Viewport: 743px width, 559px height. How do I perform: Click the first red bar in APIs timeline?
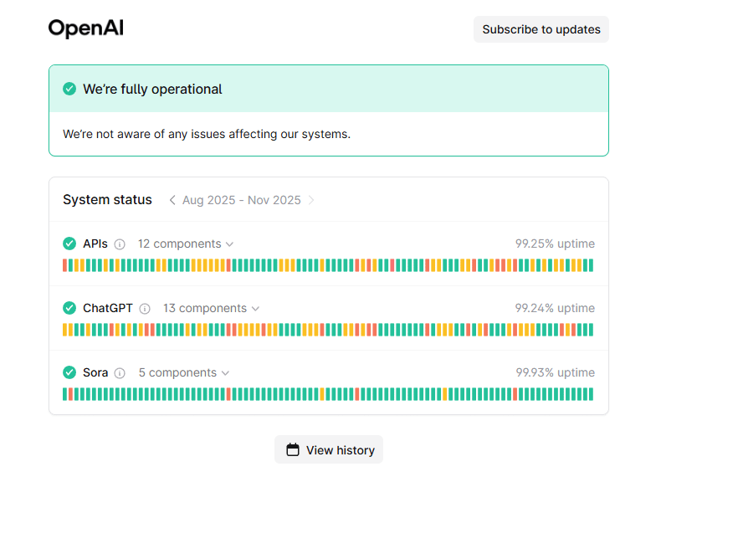click(x=65, y=265)
